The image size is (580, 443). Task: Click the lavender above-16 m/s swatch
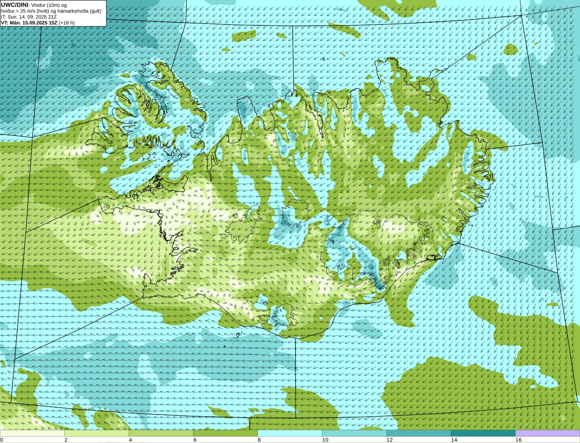(548, 433)
